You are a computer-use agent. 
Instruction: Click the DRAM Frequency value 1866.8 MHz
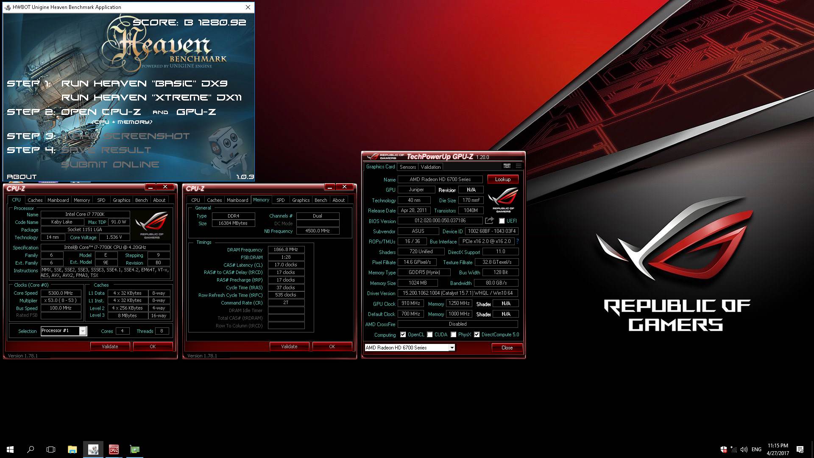pos(286,250)
